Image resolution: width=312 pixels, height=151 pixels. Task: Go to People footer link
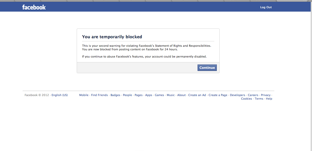127,95
